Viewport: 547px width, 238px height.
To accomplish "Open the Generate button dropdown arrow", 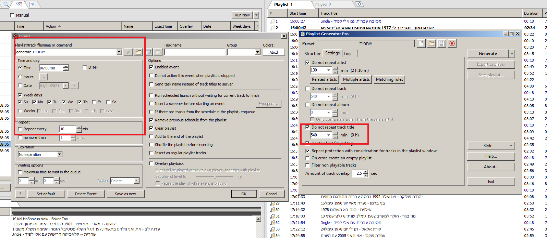I will point(512,54).
